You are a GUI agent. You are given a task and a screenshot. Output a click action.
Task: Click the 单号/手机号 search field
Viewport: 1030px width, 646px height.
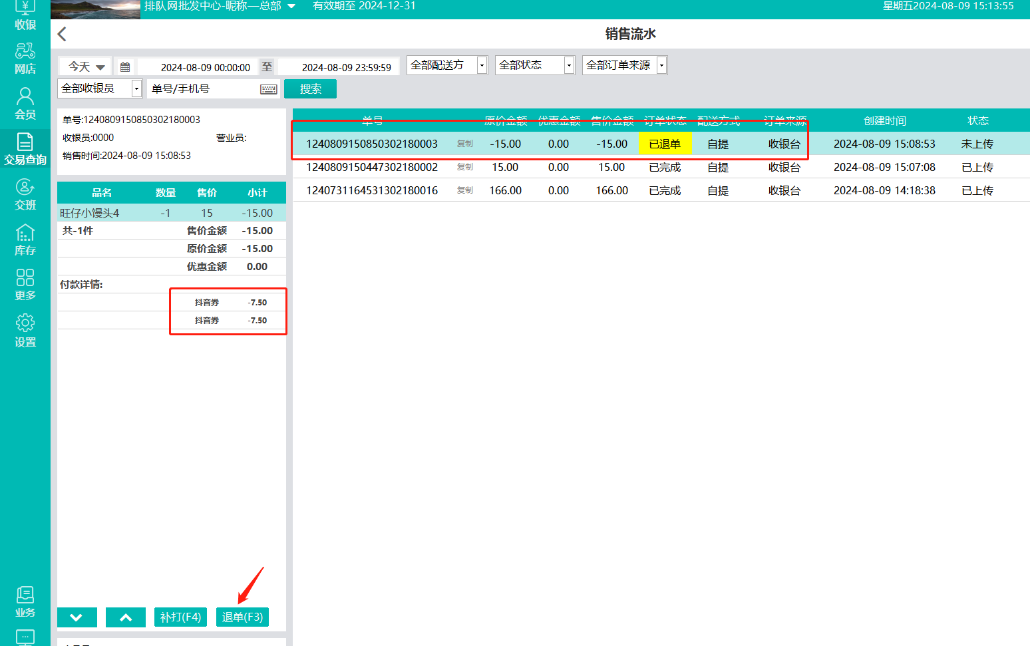coord(203,89)
